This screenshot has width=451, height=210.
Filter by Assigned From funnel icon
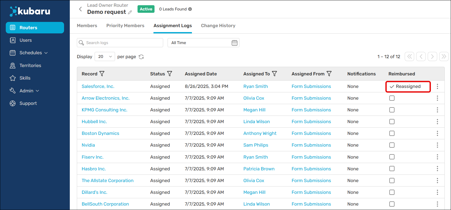[329, 74]
